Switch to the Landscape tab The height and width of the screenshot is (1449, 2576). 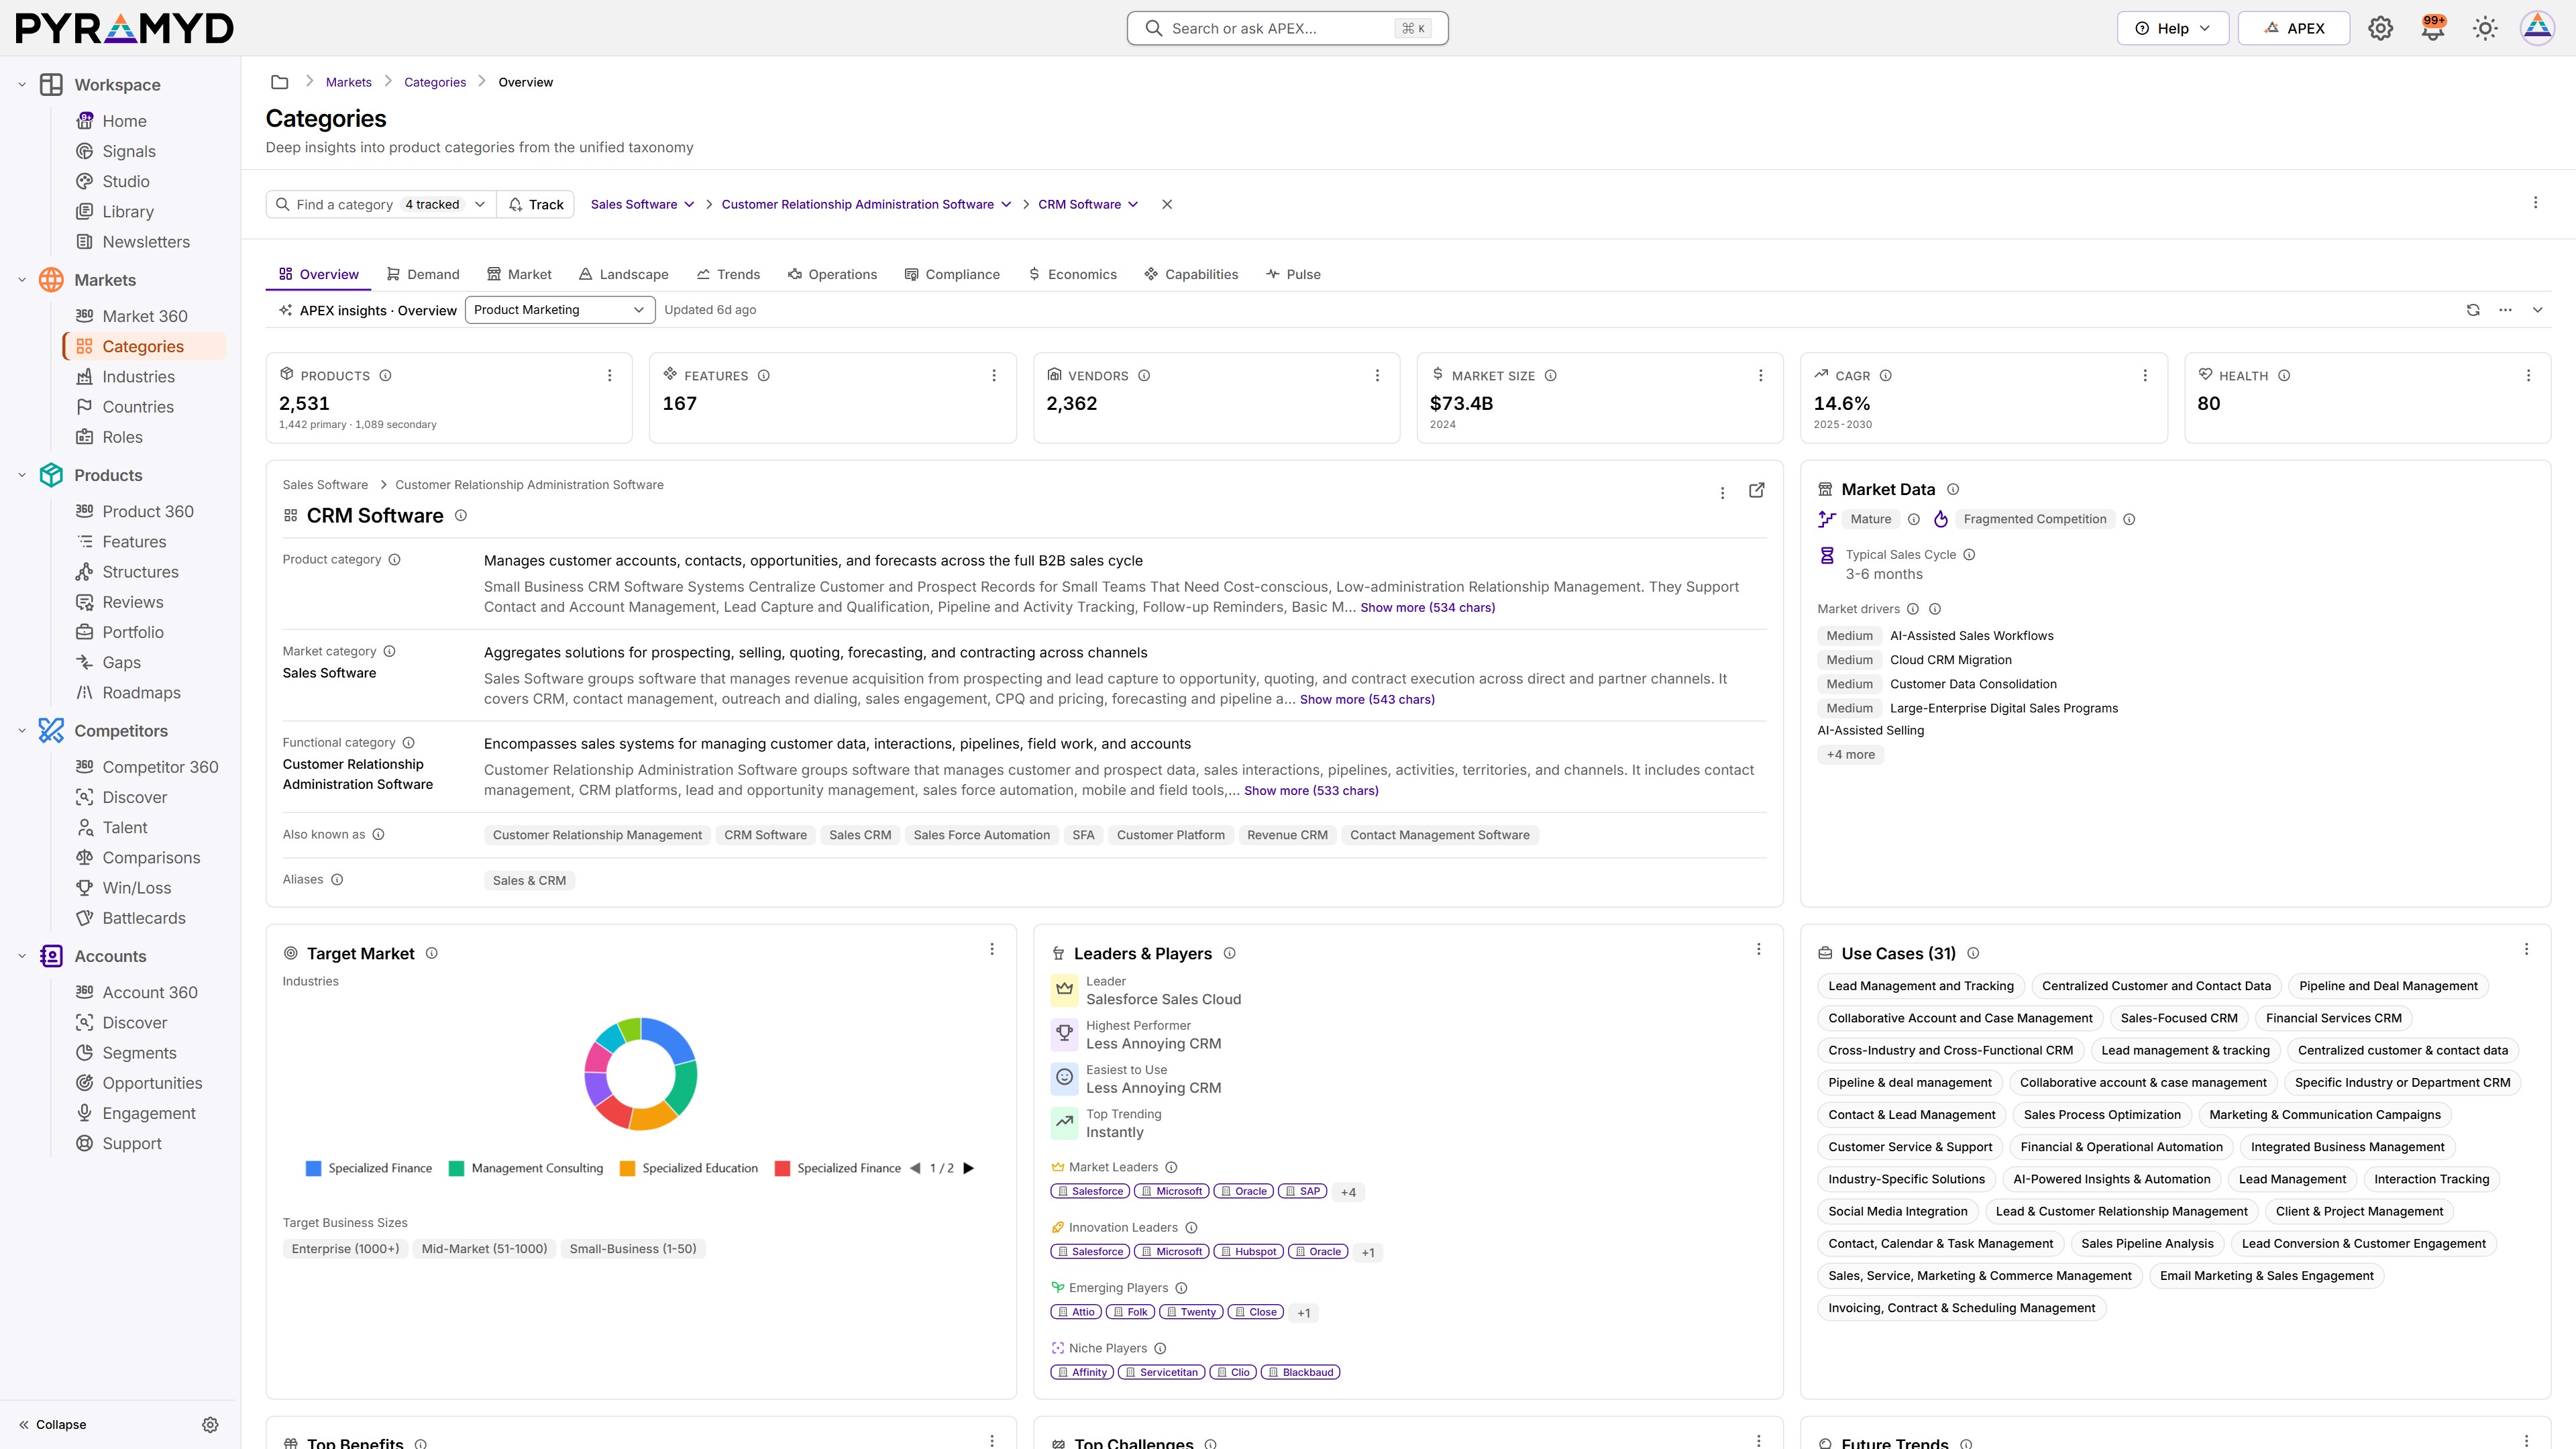click(x=624, y=274)
